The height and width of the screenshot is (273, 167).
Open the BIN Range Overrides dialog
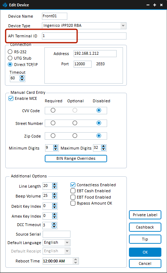coord(76,158)
